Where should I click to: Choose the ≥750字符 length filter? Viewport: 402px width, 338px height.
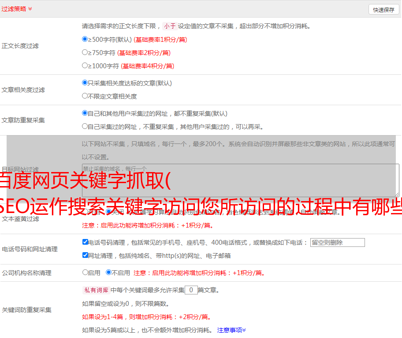coord(85,52)
